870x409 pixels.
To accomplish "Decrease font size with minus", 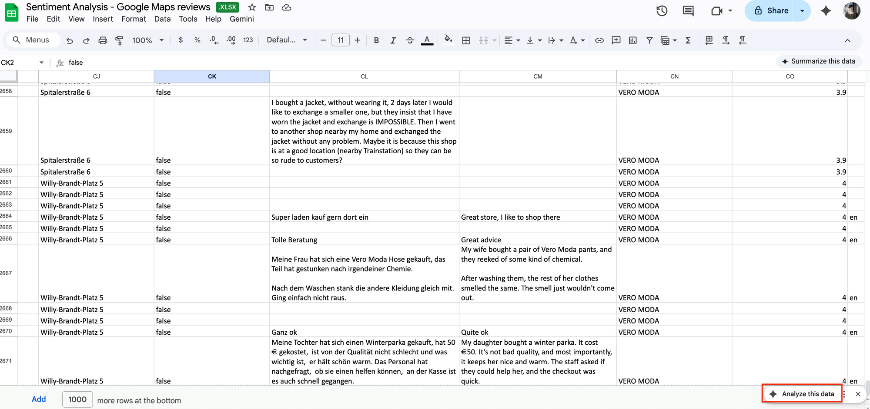I will pyautogui.click(x=323, y=40).
